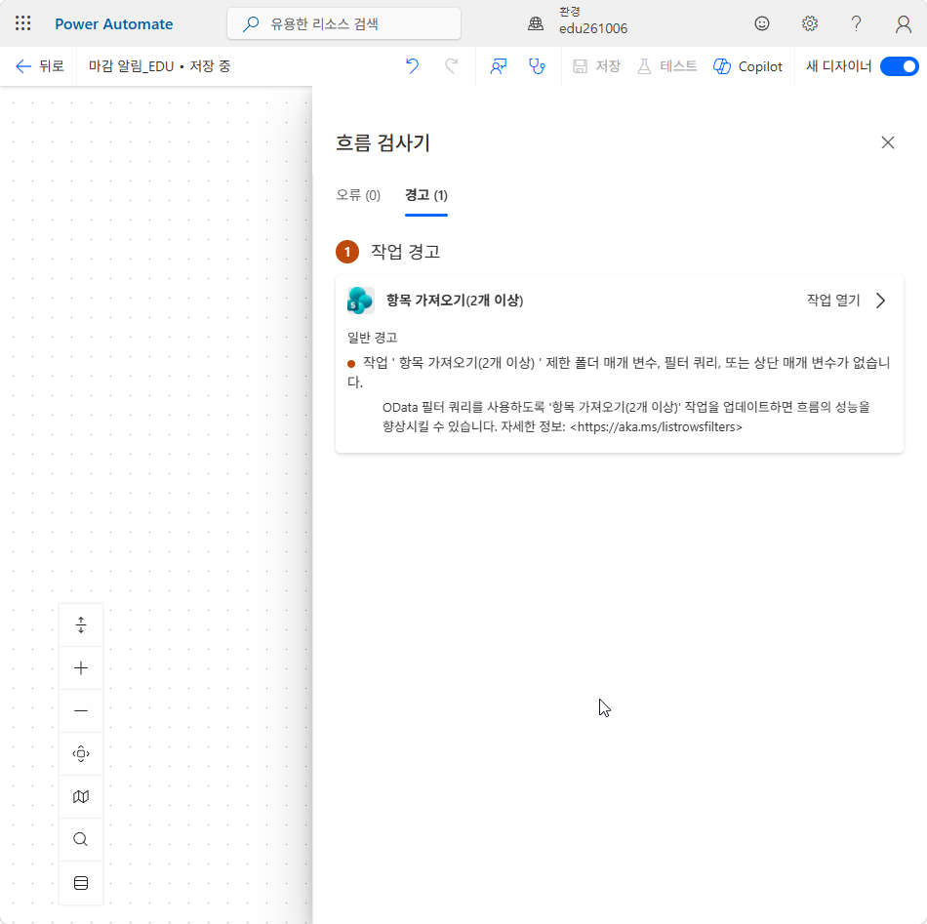This screenshot has width=927, height=924.
Task: Click the 테스트 test button
Action: [x=666, y=66]
